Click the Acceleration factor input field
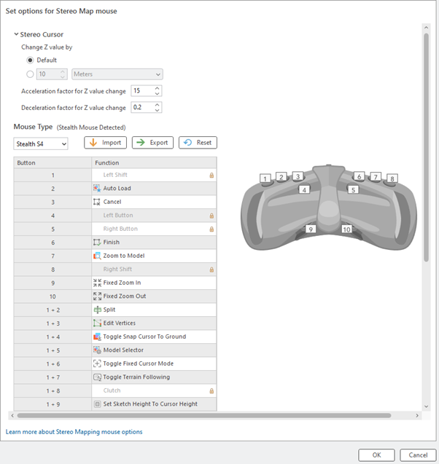 pyautogui.click(x=141, y=91)
